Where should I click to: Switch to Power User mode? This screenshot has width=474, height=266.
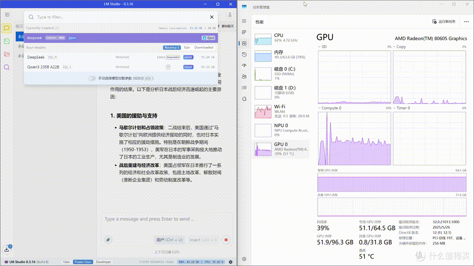click(x=83, y=262)
